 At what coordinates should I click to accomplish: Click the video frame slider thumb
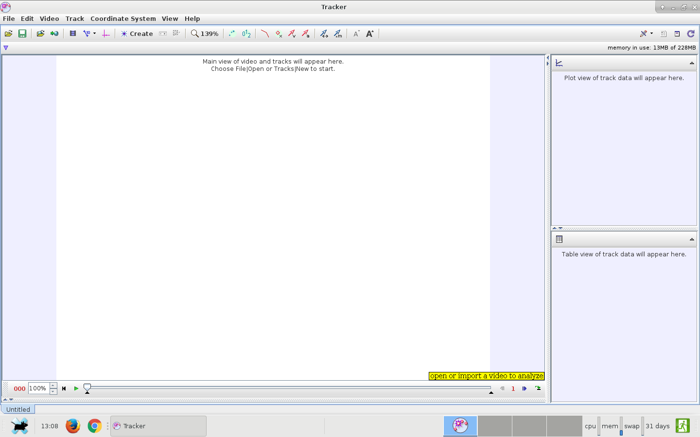coord(87,387)
